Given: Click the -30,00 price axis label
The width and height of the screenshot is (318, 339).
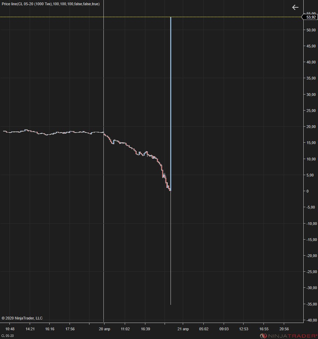Looking at the screenshot, I should click(x=311, y=288).
